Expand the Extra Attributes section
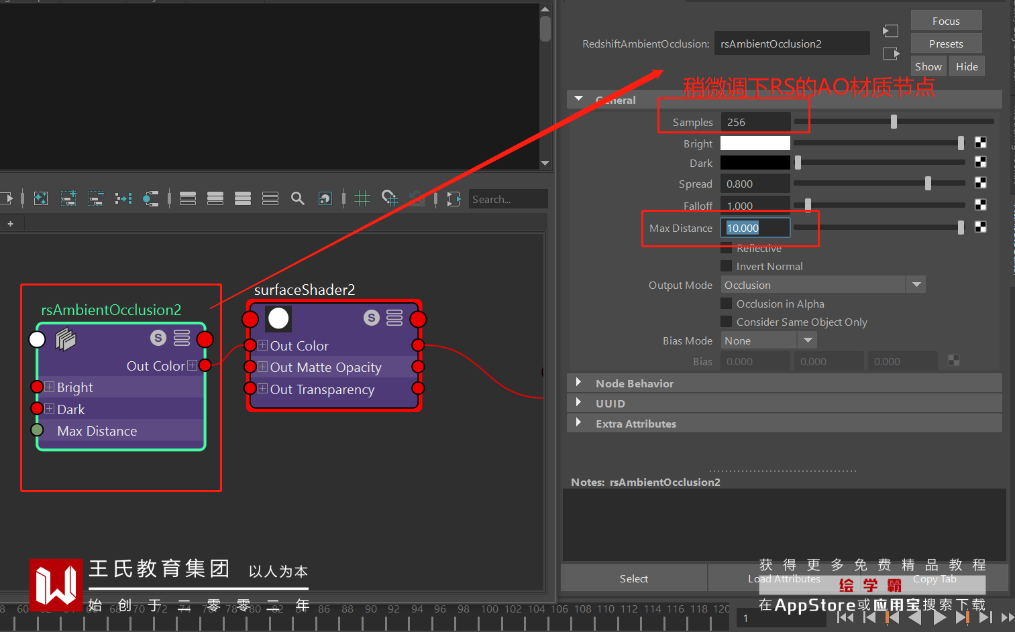 [578, 423]
